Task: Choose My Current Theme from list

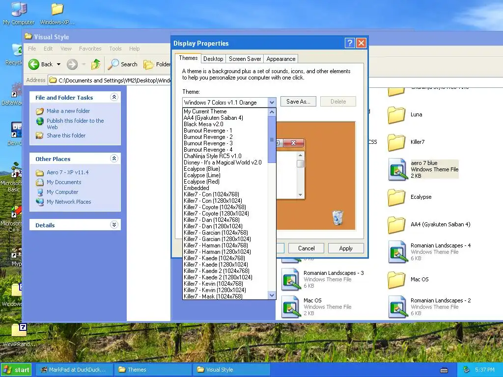Action: pyautogui.click(x=225, y=111)
